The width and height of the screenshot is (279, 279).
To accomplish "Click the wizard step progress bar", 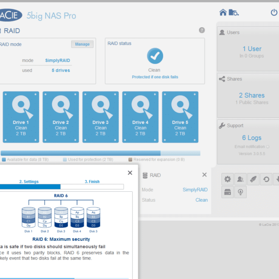I will [62, 186].
